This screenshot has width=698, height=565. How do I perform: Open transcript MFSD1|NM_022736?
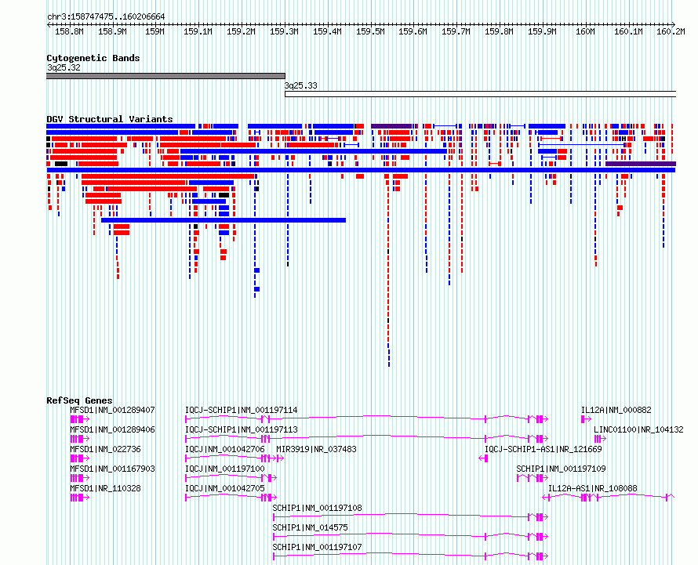coord(106,449)
